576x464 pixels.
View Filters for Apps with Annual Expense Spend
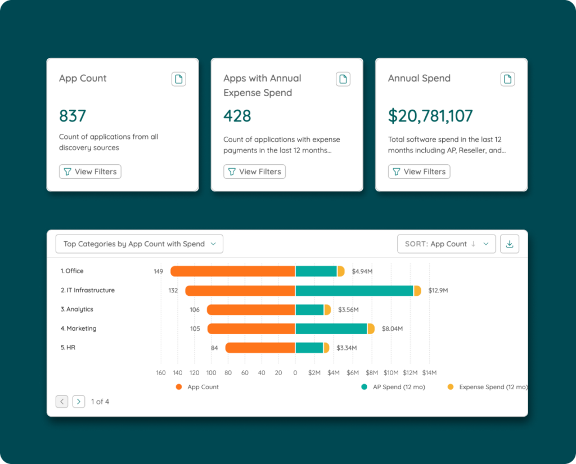tap(254, 172)
